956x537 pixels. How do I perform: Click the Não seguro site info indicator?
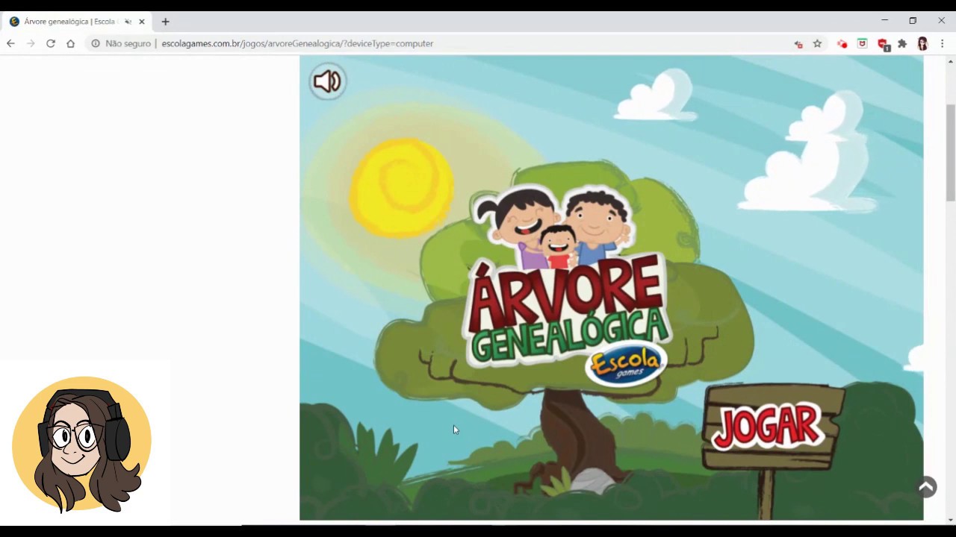point(121,43)
